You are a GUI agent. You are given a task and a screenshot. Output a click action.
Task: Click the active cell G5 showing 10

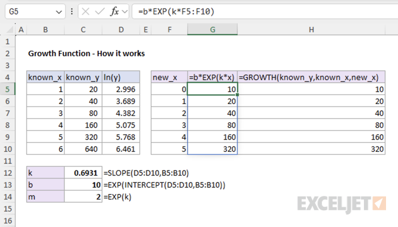212,89
